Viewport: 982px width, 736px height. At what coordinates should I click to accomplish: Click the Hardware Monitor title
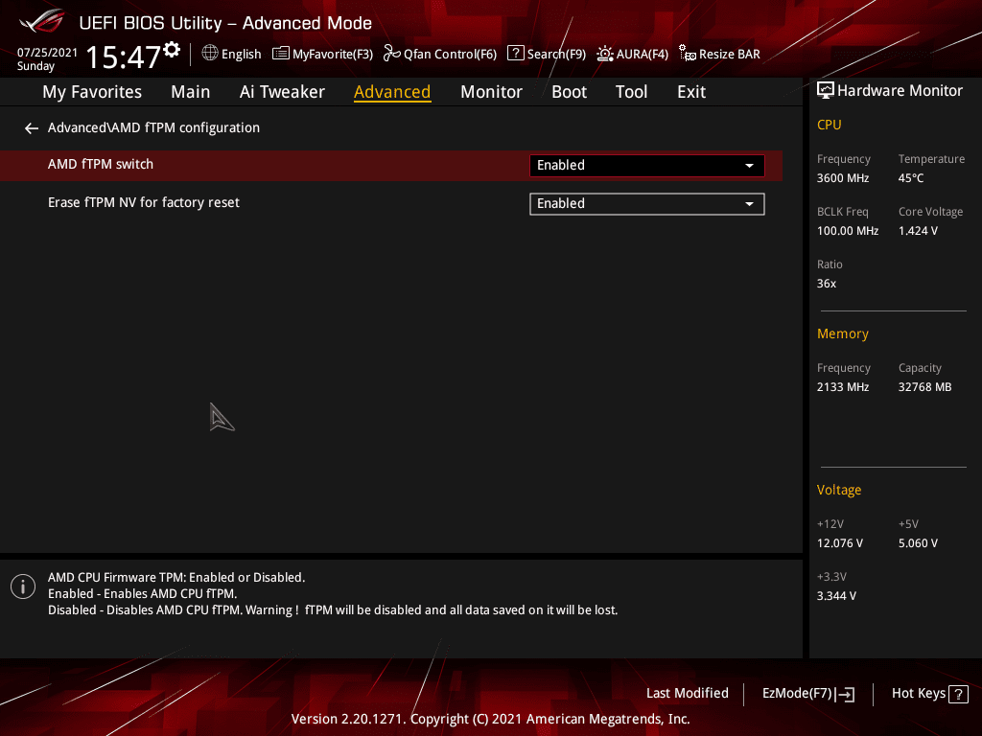pos(900,91)
